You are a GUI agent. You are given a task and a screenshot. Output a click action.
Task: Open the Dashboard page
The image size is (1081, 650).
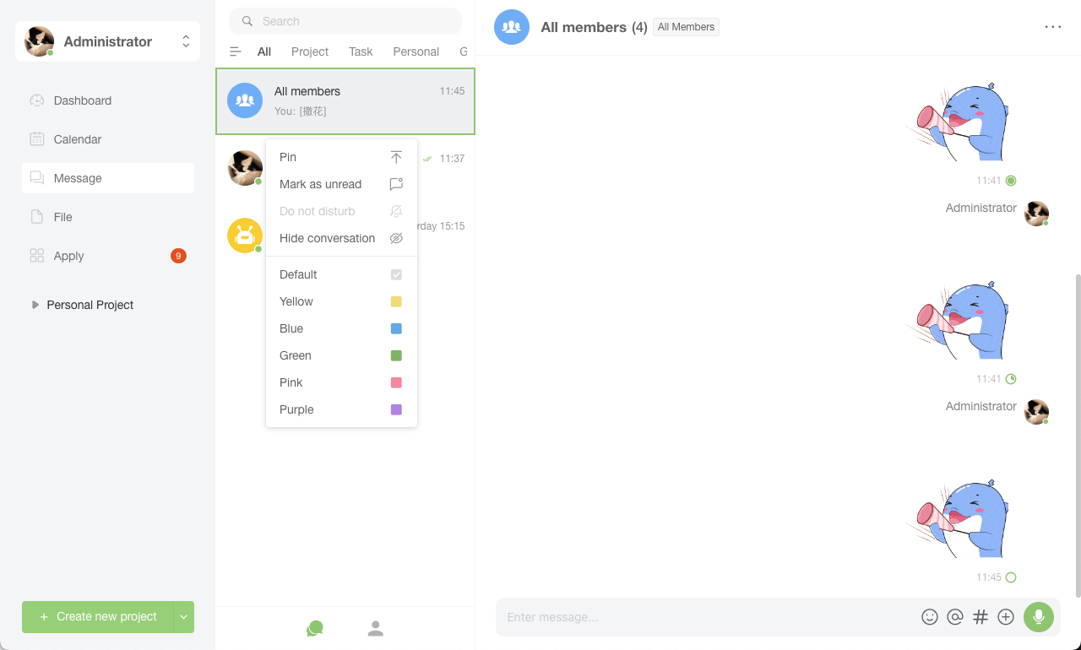click(108, 100)
